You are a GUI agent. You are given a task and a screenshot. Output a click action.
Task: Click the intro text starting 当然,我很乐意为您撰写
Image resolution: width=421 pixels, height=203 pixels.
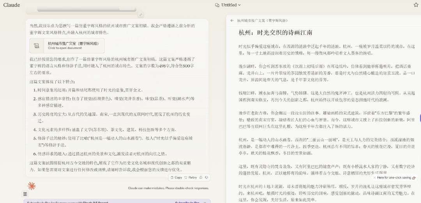click(x=112, y=29)
